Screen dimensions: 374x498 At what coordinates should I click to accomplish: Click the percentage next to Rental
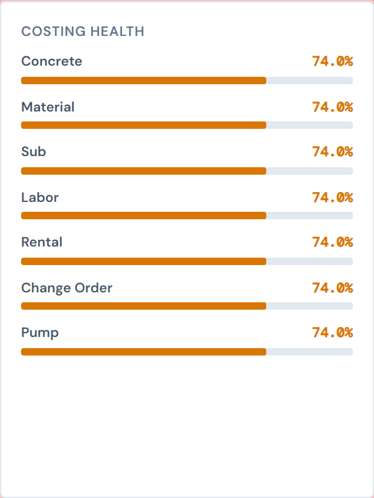click(333, 242)
